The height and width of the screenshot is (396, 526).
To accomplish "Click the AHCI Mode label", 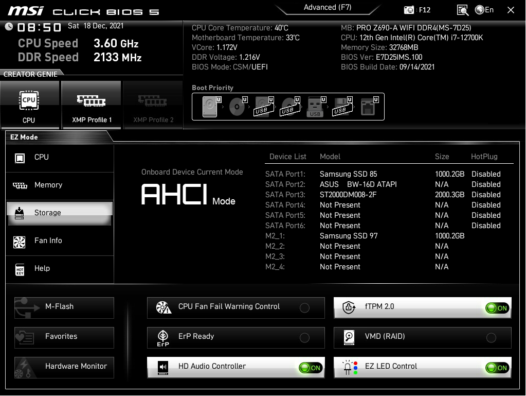I will [x=188, y=195].
